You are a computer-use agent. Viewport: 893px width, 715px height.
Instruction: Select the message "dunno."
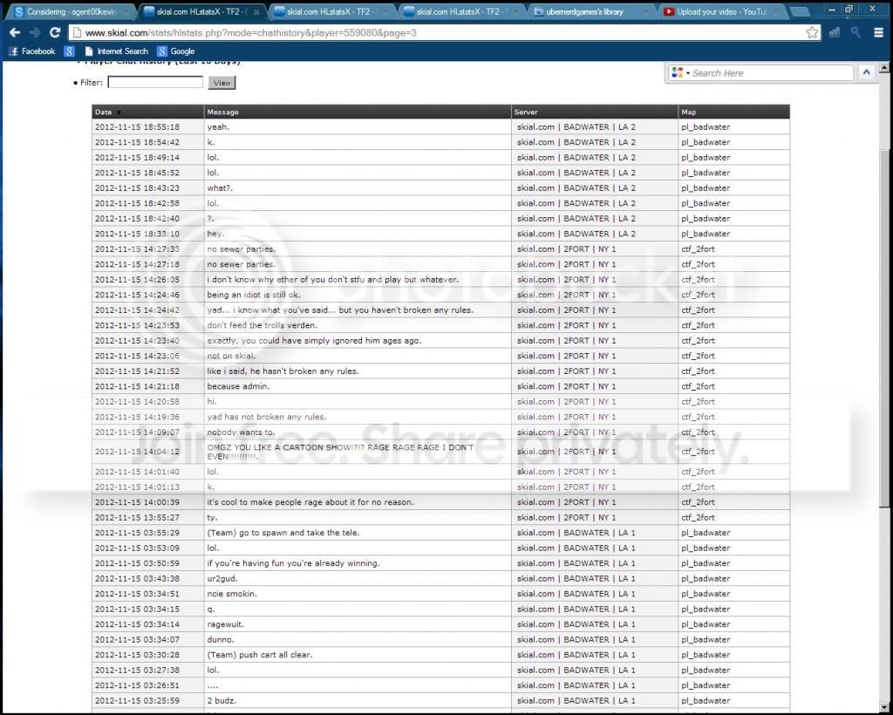click(x=221, y=639)
